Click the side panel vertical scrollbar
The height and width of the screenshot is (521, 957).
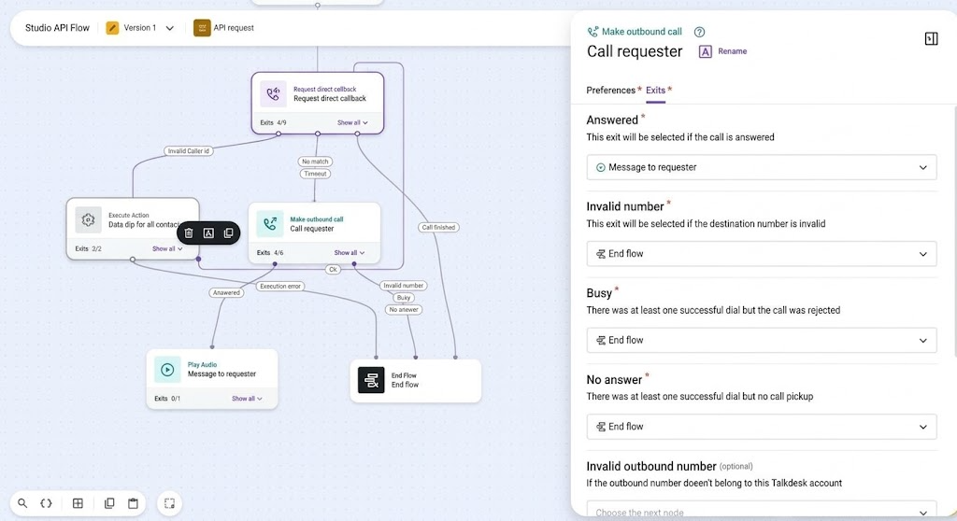[x=955, y=232]
